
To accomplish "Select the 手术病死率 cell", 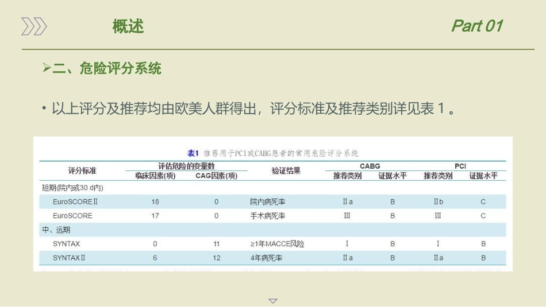I will point(267,216).
